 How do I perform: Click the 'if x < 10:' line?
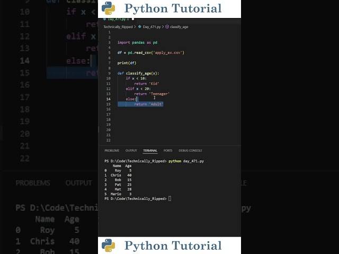coord(136,78)
